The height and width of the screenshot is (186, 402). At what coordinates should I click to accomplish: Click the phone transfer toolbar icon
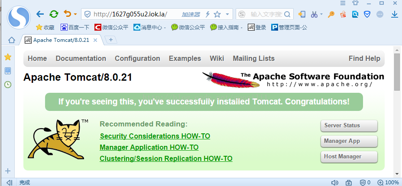pyautogui.click(x=302, y=14)
